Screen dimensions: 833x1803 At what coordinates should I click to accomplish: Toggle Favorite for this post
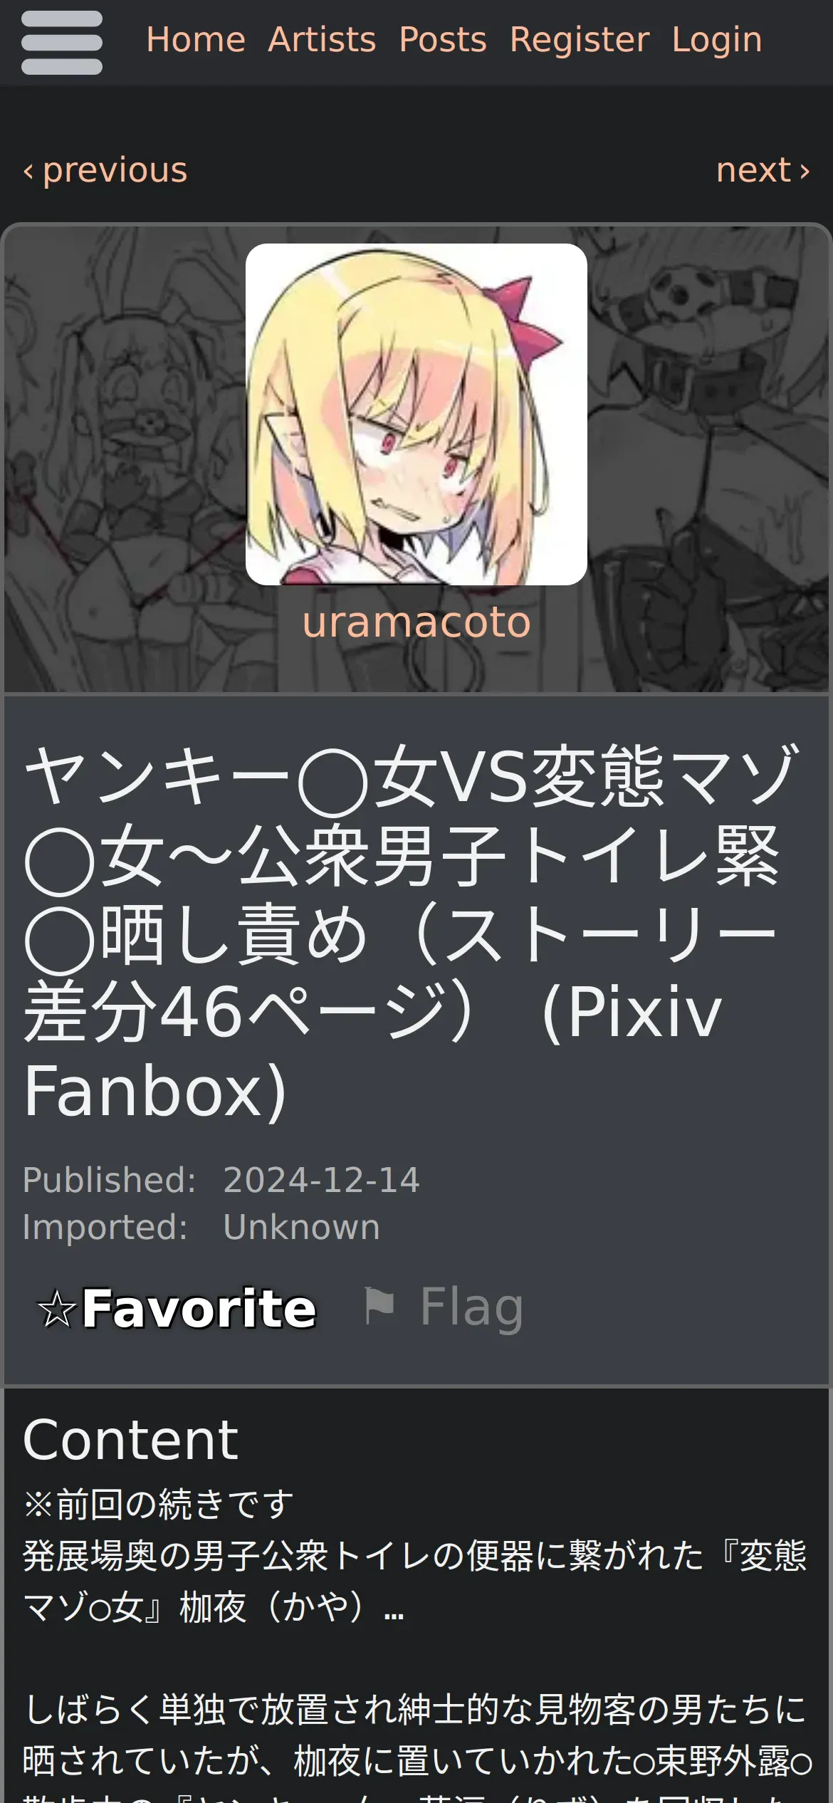[x=177, y=1309]
